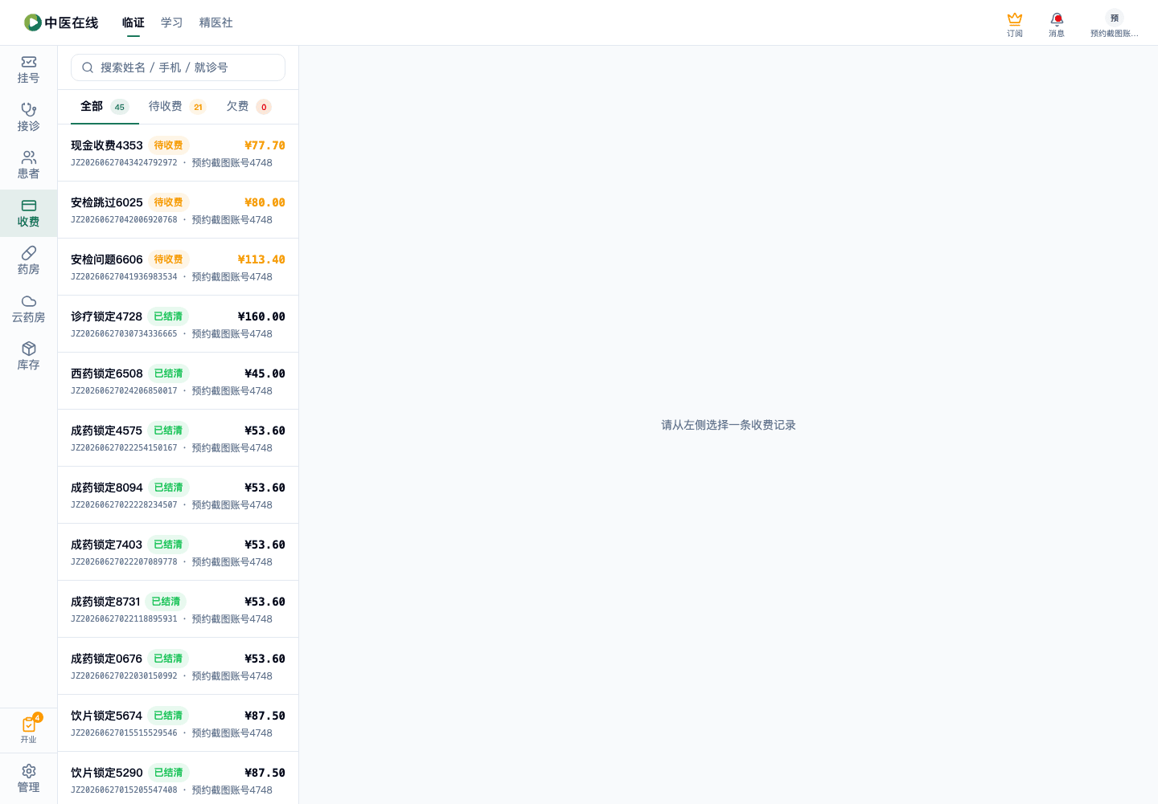
Task: Open billing record 安检问题6606
Action: [x=178, y=267]
